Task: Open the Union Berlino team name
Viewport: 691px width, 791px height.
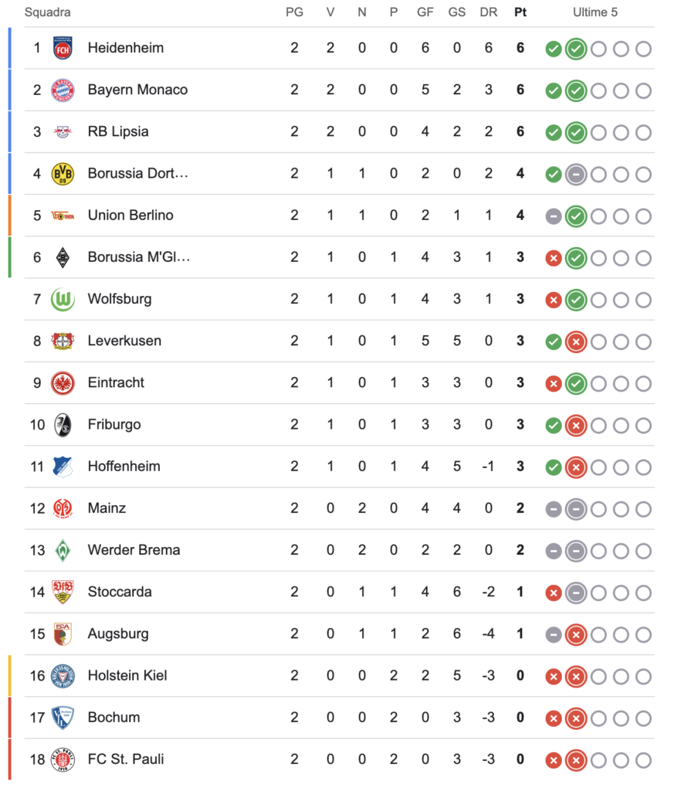Action: click(x=130, y=216)
